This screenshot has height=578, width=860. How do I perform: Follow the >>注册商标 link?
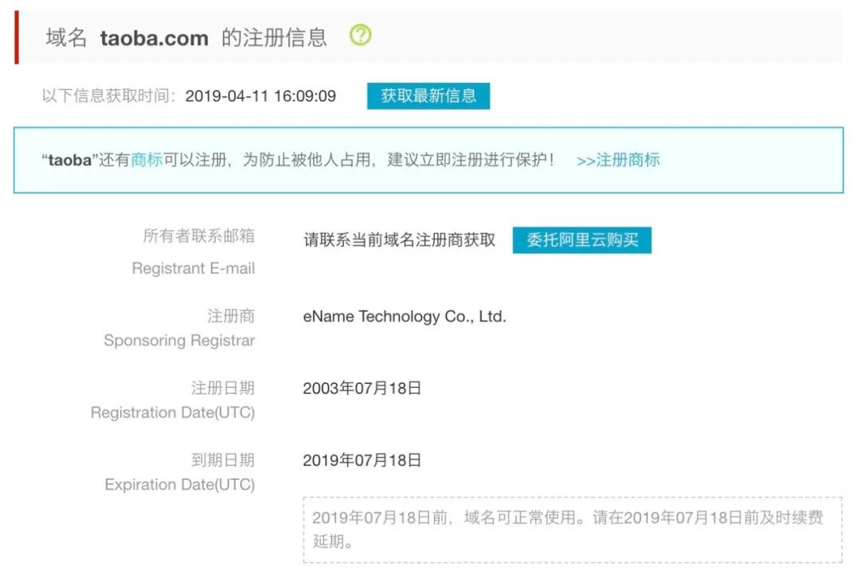pyautogui.click(x=618, y=160)
